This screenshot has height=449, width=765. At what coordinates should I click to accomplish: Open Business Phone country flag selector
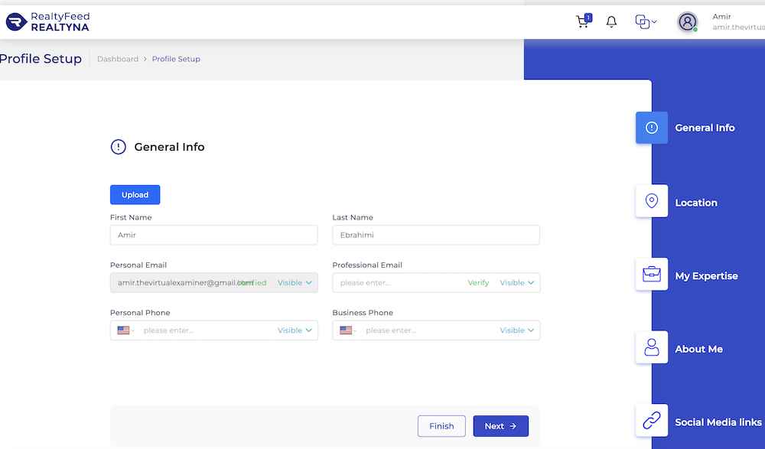[347, 330]
